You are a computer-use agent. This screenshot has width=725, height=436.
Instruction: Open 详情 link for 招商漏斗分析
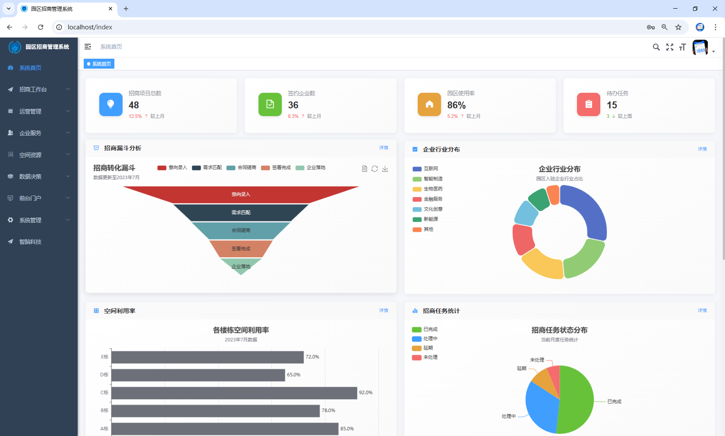tap(383, 148)
